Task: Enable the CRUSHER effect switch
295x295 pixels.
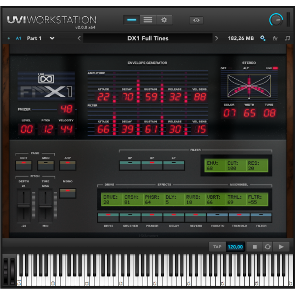Action: pos(130,218)
